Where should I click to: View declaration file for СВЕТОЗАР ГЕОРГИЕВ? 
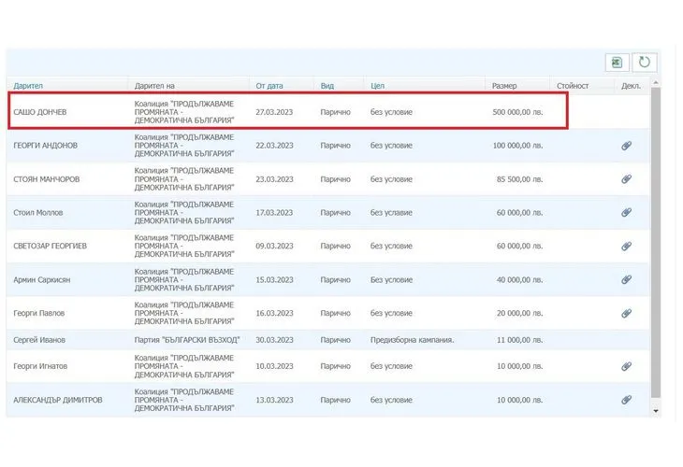point(627,247)
